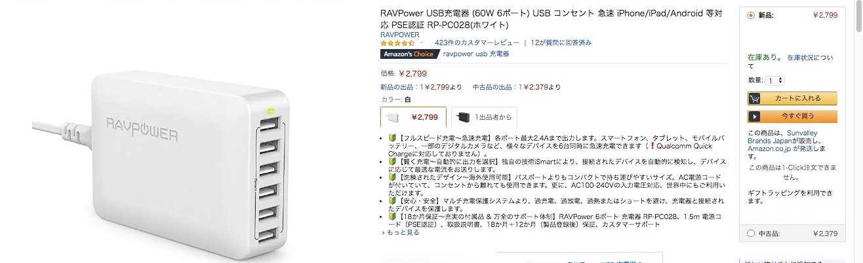Click the shopping cart icon on add-to-cart button

[x=754, y=98]
